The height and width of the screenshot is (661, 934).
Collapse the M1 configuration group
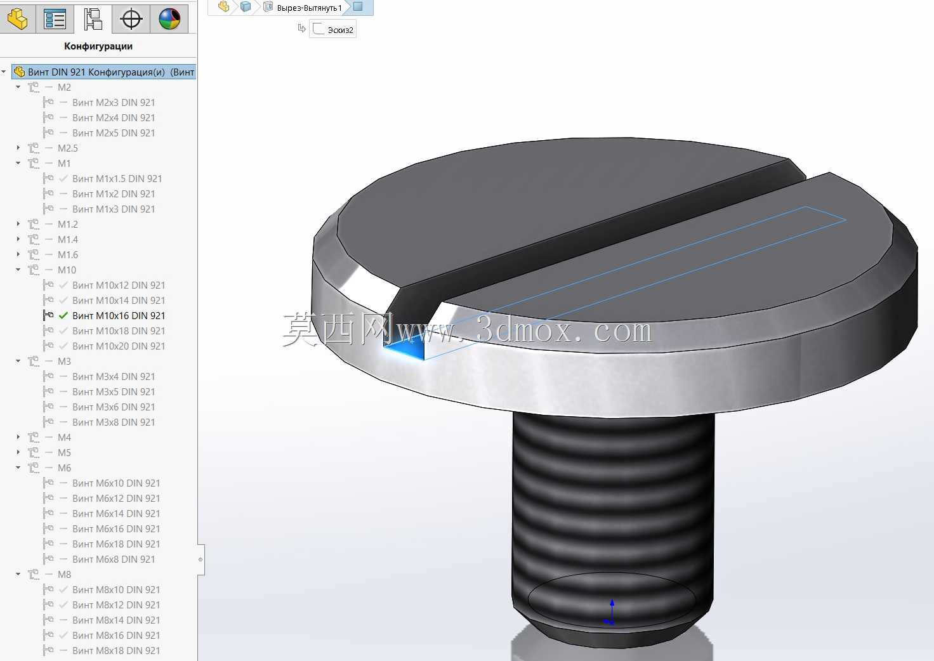18,163
